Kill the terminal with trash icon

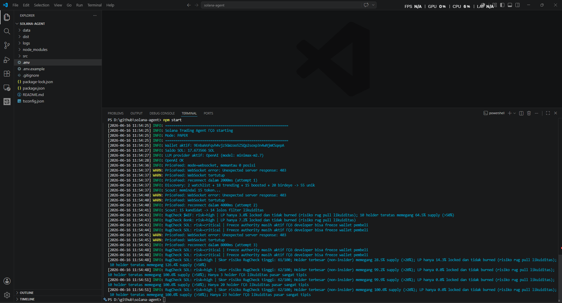pyautogui.click(x=529, y=113)
